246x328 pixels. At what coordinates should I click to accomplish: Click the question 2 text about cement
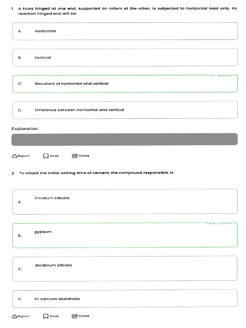click(x=96, y=173)
